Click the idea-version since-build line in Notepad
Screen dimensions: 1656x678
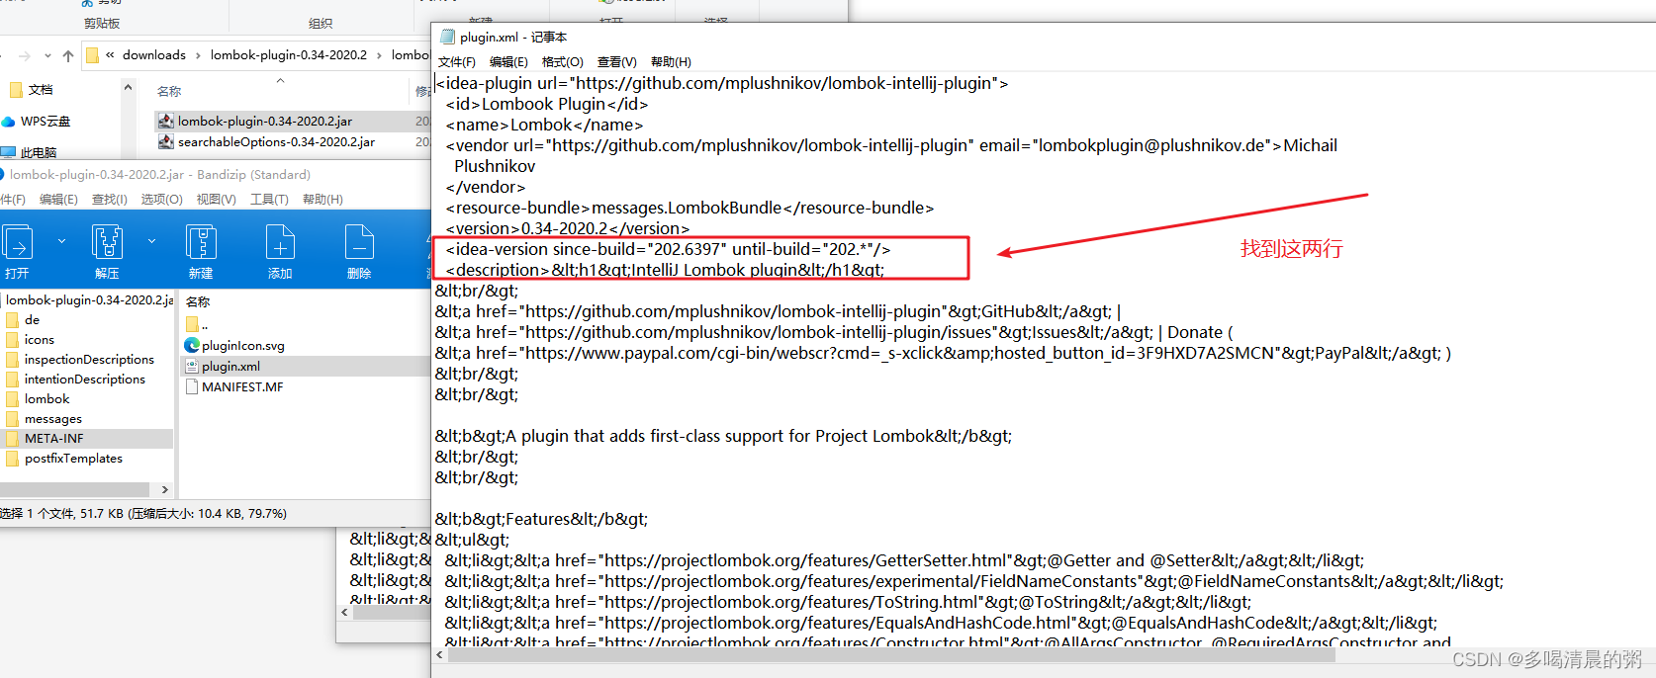pyautogui.click(x=668, y=249)
